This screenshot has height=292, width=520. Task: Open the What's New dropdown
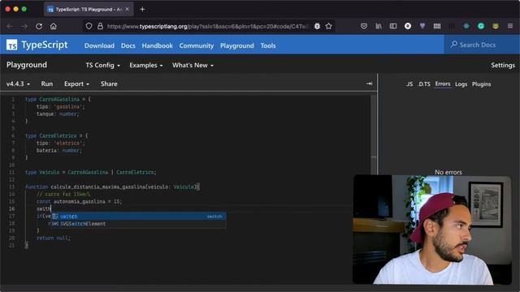point(193,65)
